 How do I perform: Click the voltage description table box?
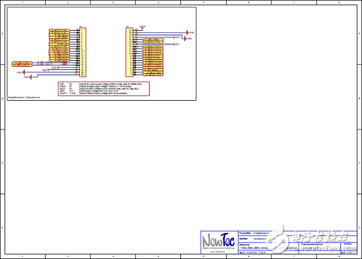coord(104,88)
